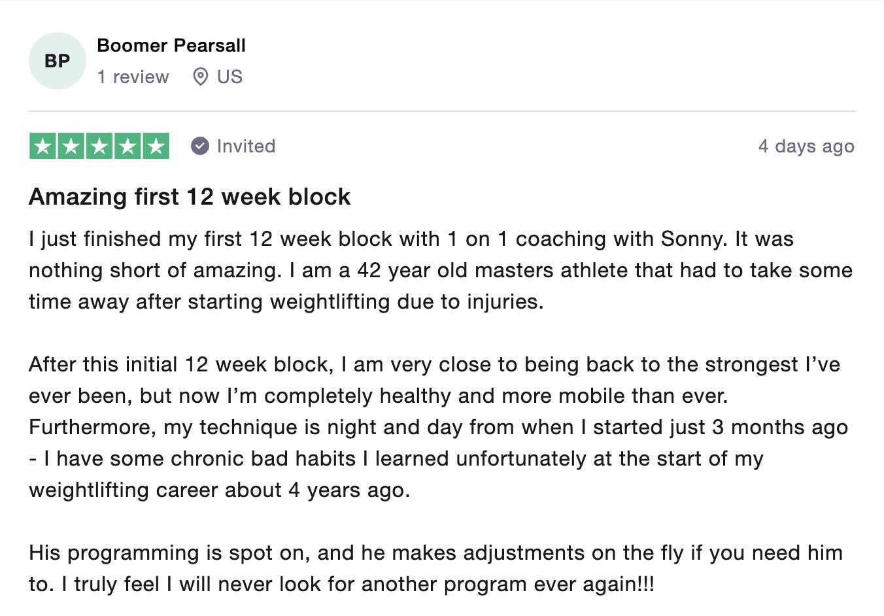Click the divider line under reviewer info
Screen dimensions: 884x616
tap(442, 111)
